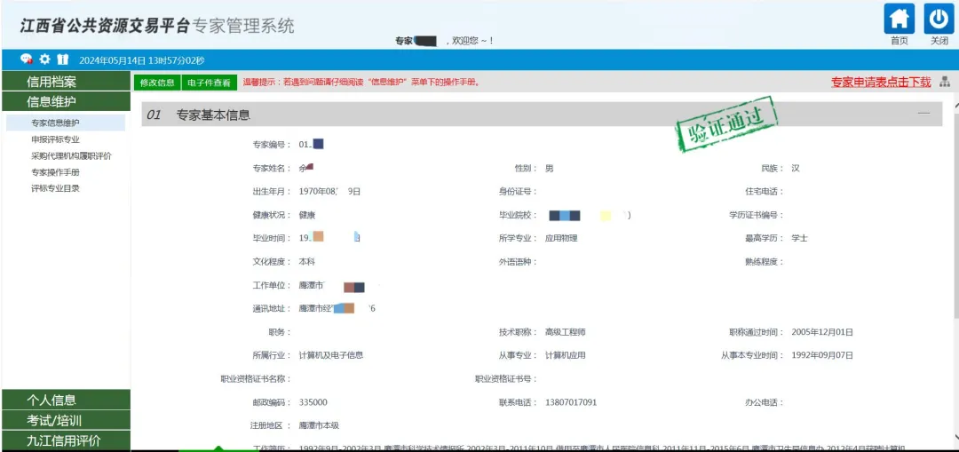Screen dimensions: 959x452
Task: Select 专家信息维护 in the sidebar
Action: pyautogui.click(x=55, y=123)
